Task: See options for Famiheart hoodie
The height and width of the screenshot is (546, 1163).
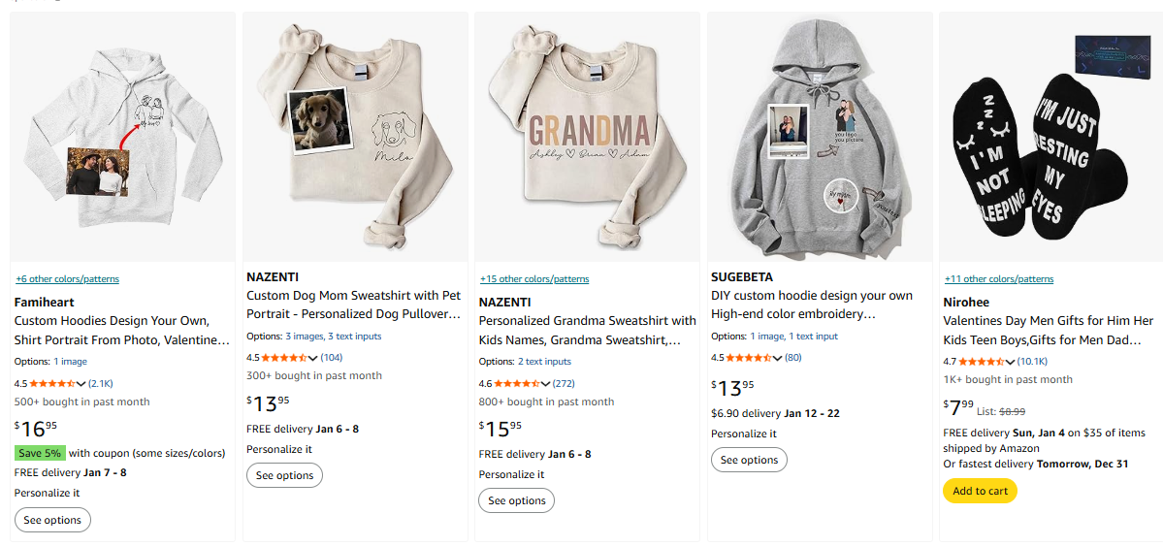Action: [52, 520]
